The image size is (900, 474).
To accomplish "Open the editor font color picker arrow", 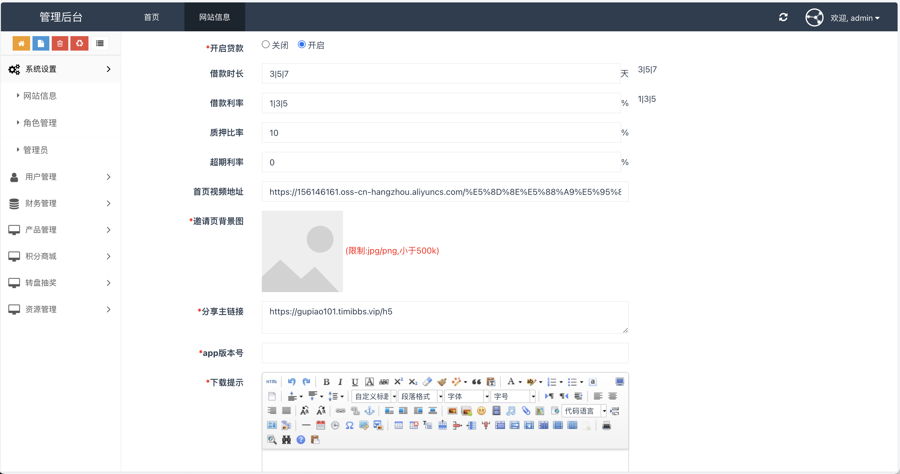I will (x=520, y=382).
